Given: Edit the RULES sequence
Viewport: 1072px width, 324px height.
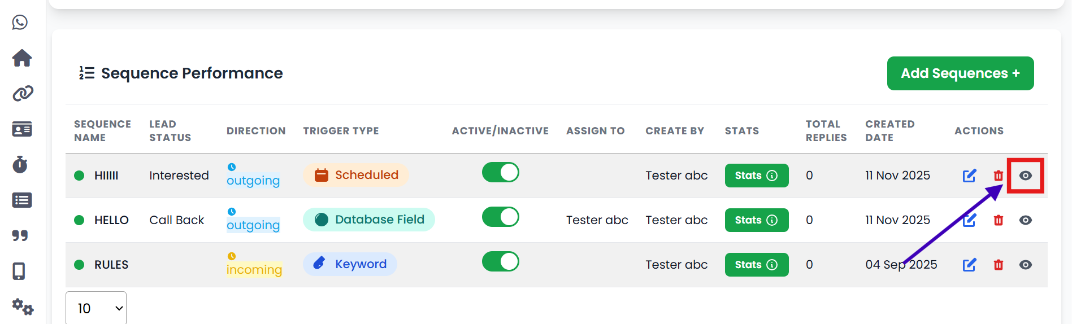Looking at the screenshot, I should (969, 265).
